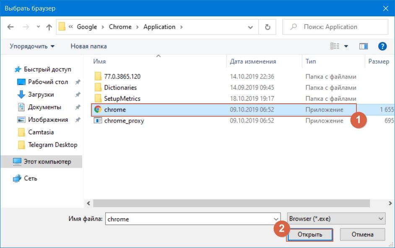This screenshot has height=248, width=395.
Task: Open file name dropdown arrow
Action: (276, 219)
